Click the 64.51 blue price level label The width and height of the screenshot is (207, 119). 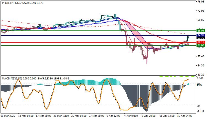201,35
